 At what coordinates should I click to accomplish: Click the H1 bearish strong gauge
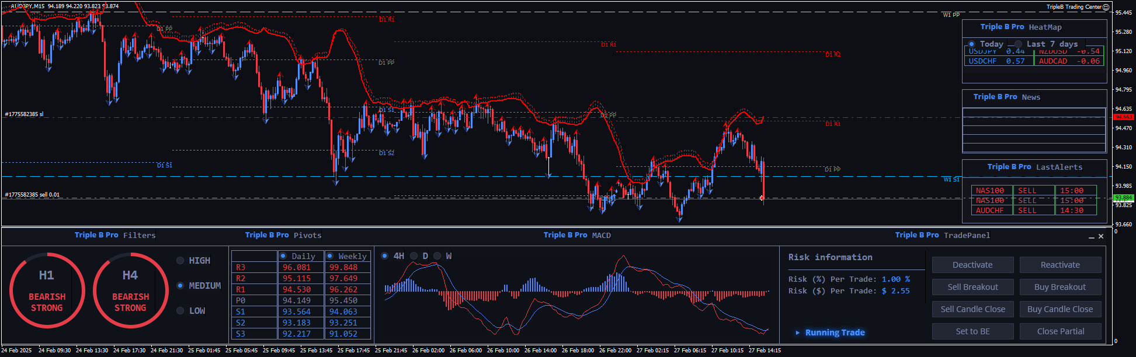click(47, 290)
